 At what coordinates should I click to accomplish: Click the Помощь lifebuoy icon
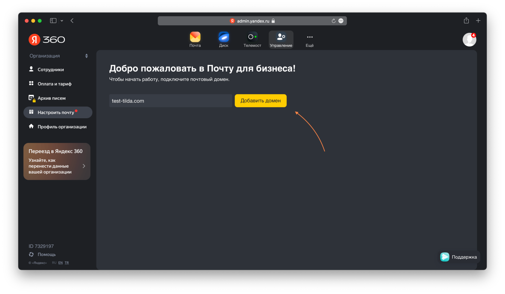click(x=31, y=254)
